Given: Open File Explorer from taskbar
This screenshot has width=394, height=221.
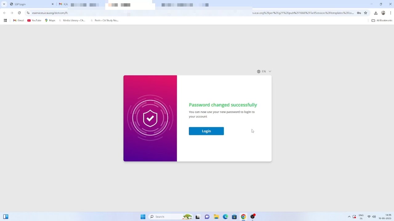Looking at the screenshot, I should pos(216,217).
